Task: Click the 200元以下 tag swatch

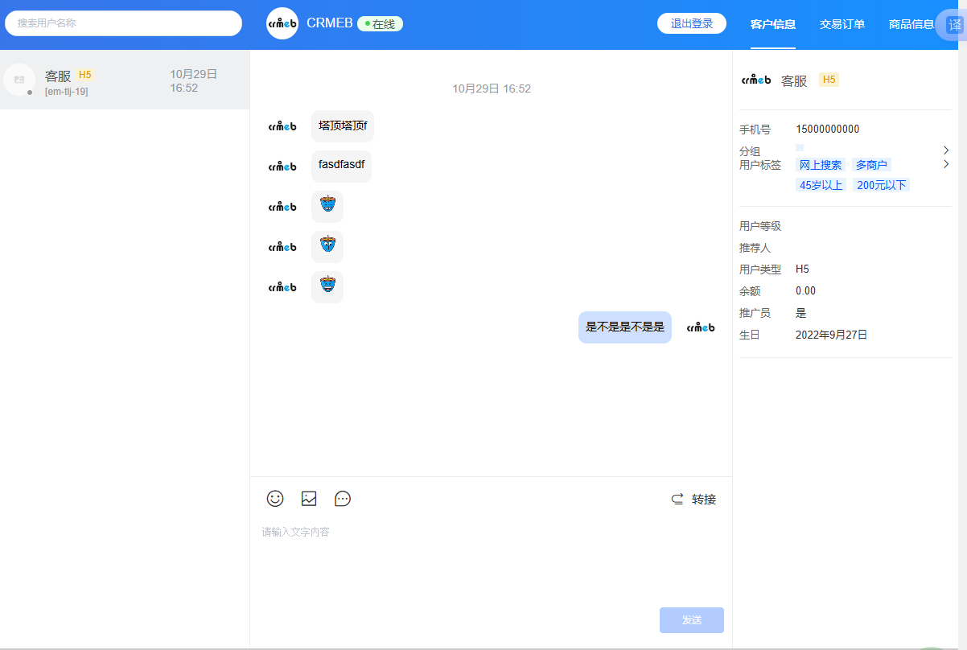Action: click(x=881, y=184)
